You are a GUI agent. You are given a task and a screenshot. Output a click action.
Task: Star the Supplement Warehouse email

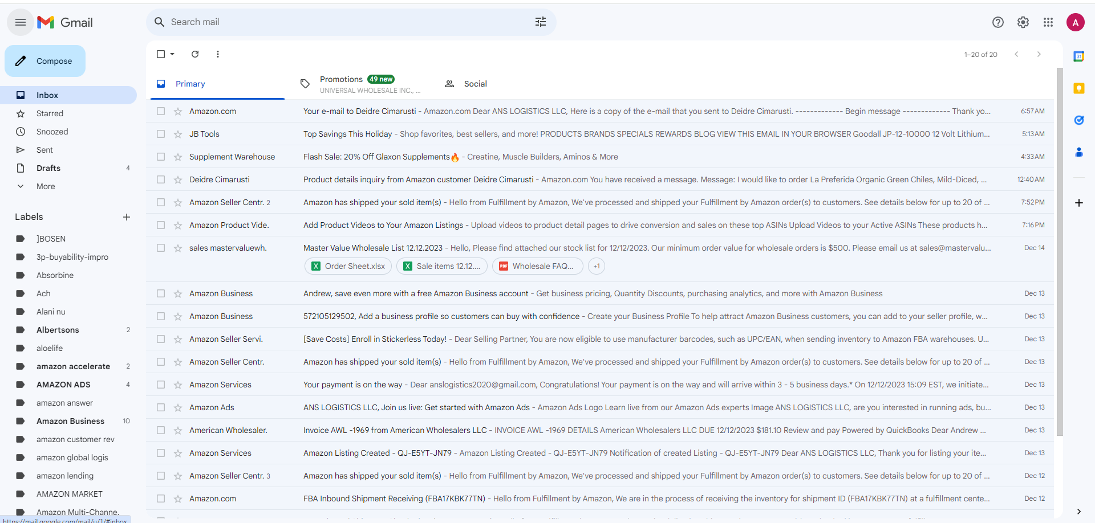[x=178, y=157]
